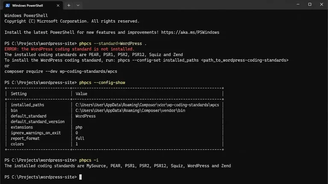Click the PowerShell icon in the tab
This screenshot has height=184, width=328.
coord(8,6)
